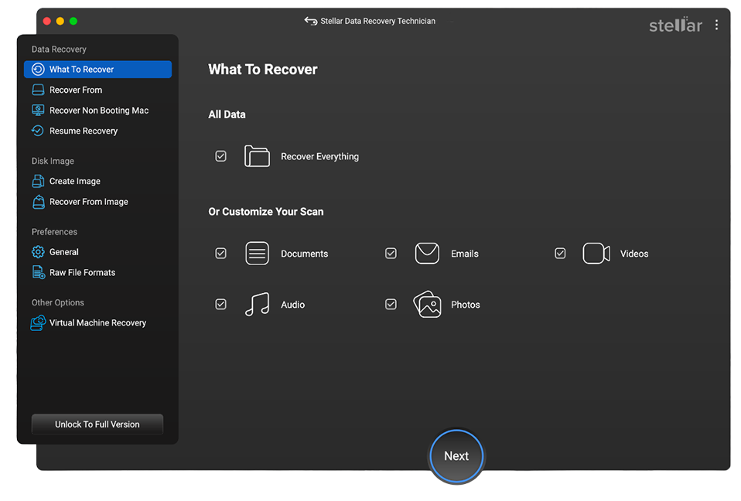Go to Resume Recovery
The image size is (741, 501).
[x=97, y=131]
